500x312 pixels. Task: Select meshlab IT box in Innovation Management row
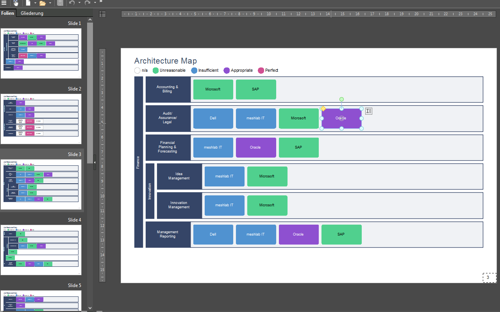[225, 206]
